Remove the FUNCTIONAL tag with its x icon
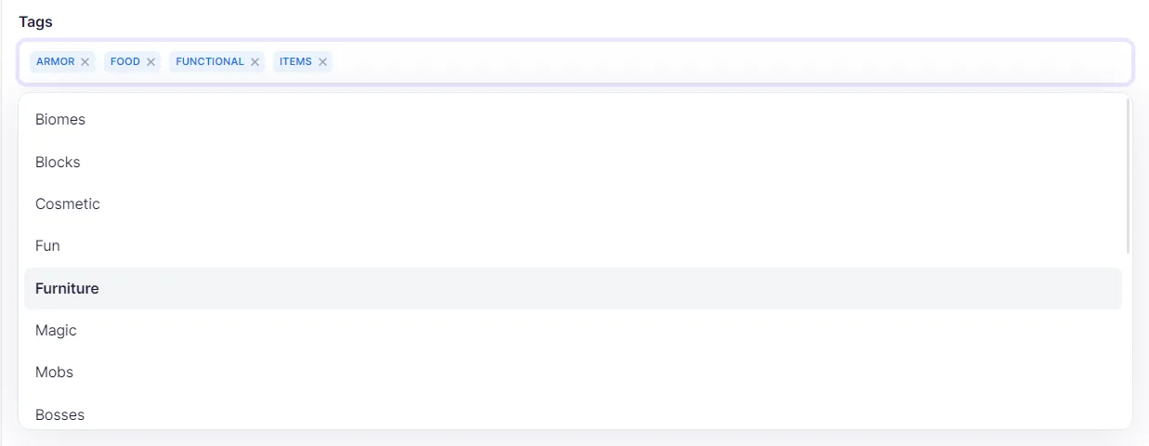Screen dimensions: 1149x446 [255, 62]
